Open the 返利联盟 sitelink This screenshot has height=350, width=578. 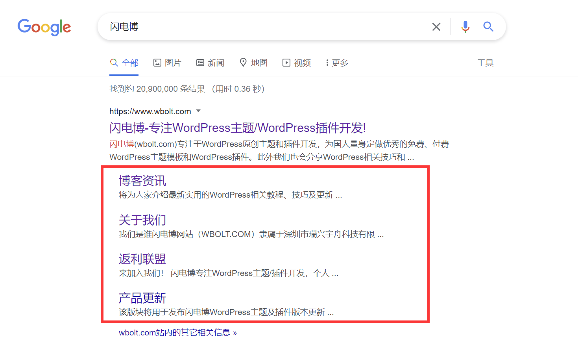pyautogui.click(x=142, y=259)
